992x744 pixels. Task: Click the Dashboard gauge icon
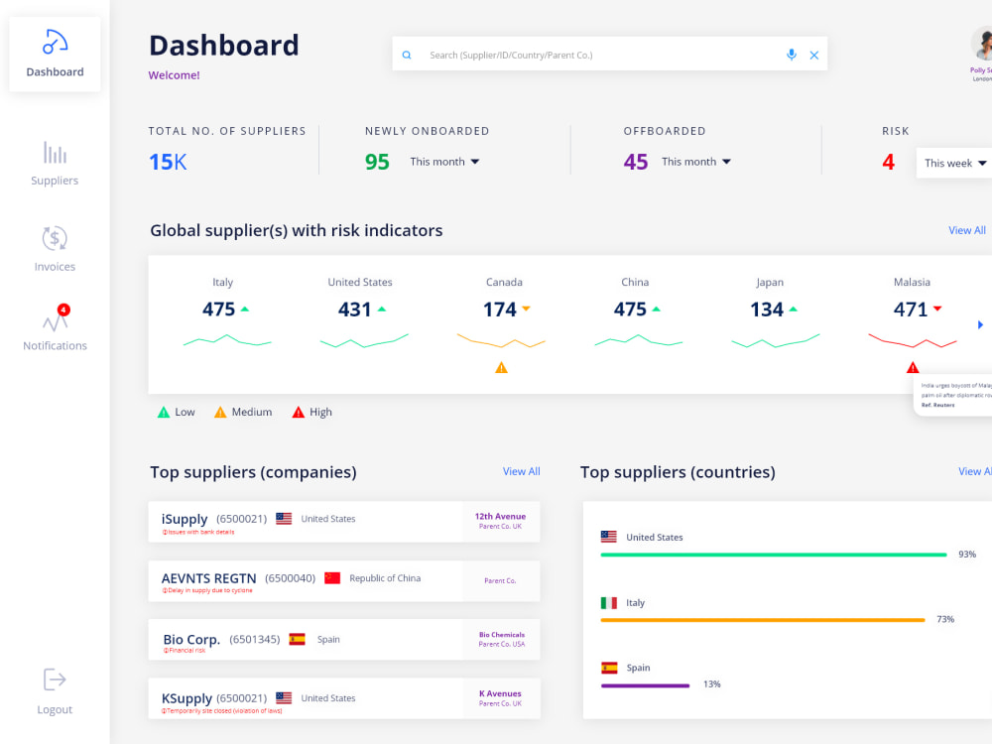55,42
